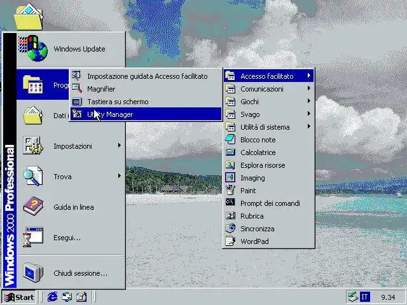Click the Start button
The width and height of the screenshot is (407, 305).
[x=18, y=297]
